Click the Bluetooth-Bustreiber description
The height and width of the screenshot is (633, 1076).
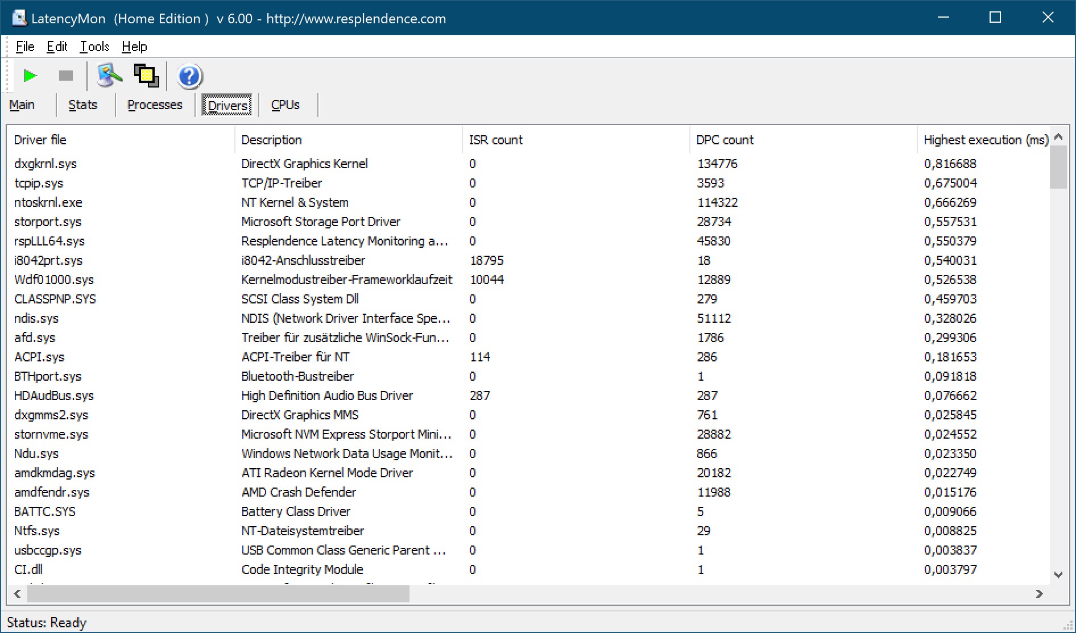(x=297, y=376)
